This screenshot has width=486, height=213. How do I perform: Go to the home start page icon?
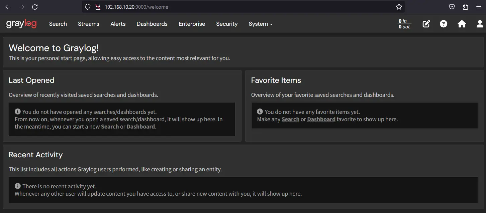pyautogui.click(x=462, y=24)
